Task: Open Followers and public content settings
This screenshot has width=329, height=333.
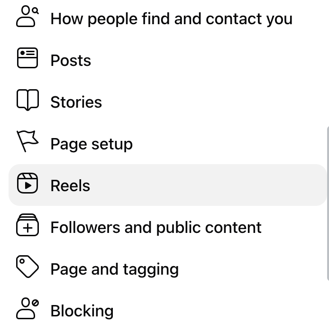Action: [156, 228]
